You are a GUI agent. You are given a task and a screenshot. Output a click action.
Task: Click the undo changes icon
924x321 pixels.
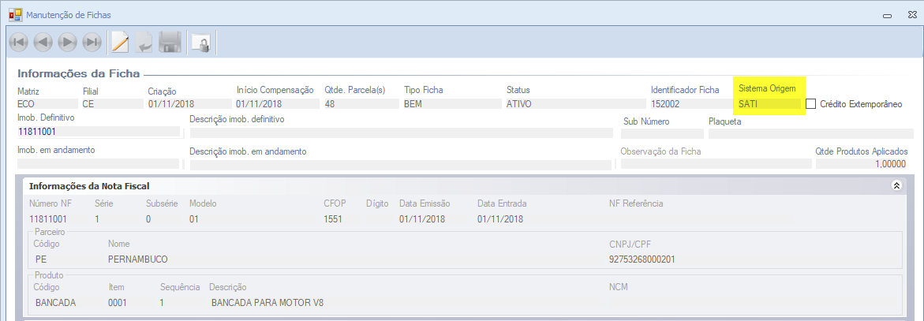144,42
